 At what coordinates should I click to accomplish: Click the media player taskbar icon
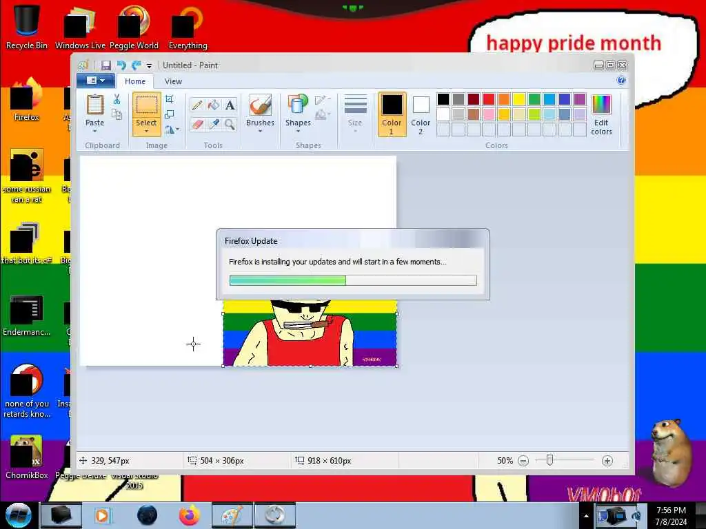[x=102, y=515]
